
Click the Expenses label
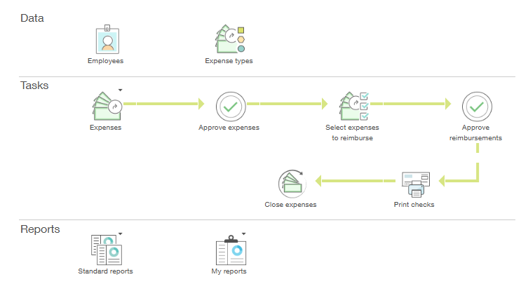pos(105,128)
